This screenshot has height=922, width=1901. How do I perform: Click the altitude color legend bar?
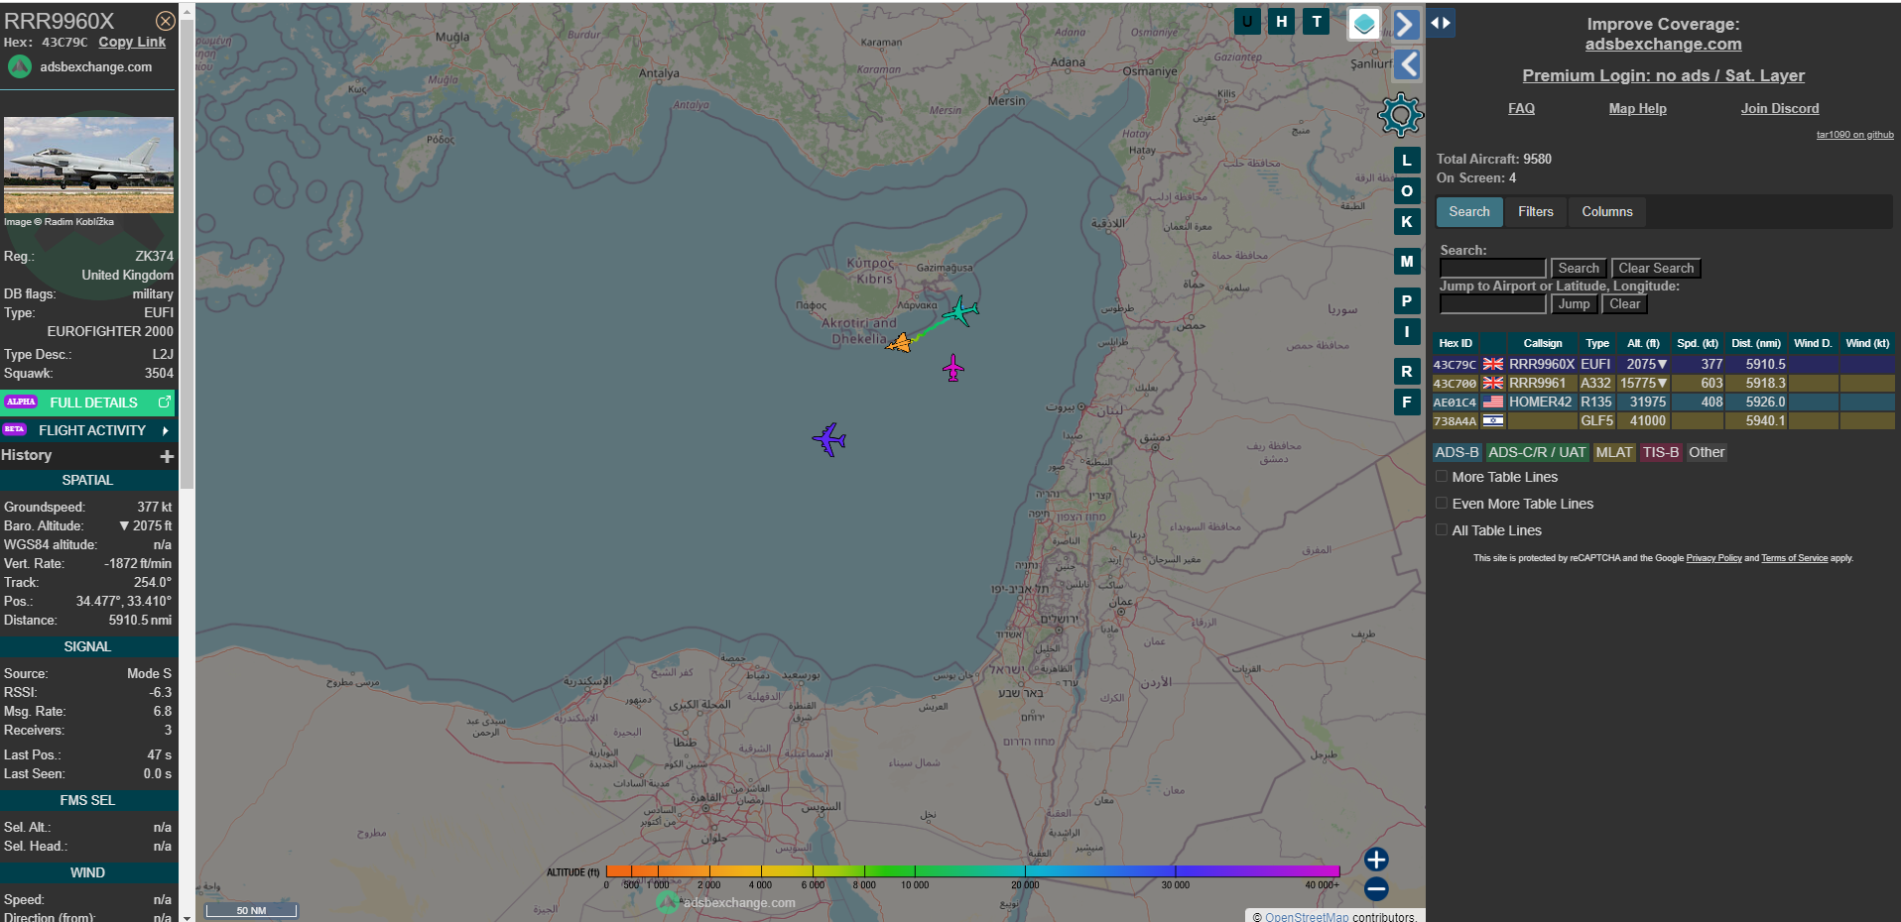(x=972, y=871)
